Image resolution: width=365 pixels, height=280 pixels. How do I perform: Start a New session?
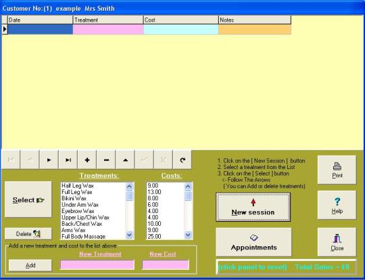[x=253, y=207]
